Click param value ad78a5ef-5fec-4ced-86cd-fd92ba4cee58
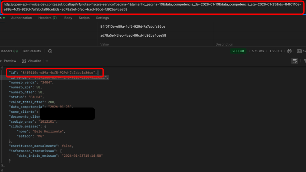 coord(133,35)
